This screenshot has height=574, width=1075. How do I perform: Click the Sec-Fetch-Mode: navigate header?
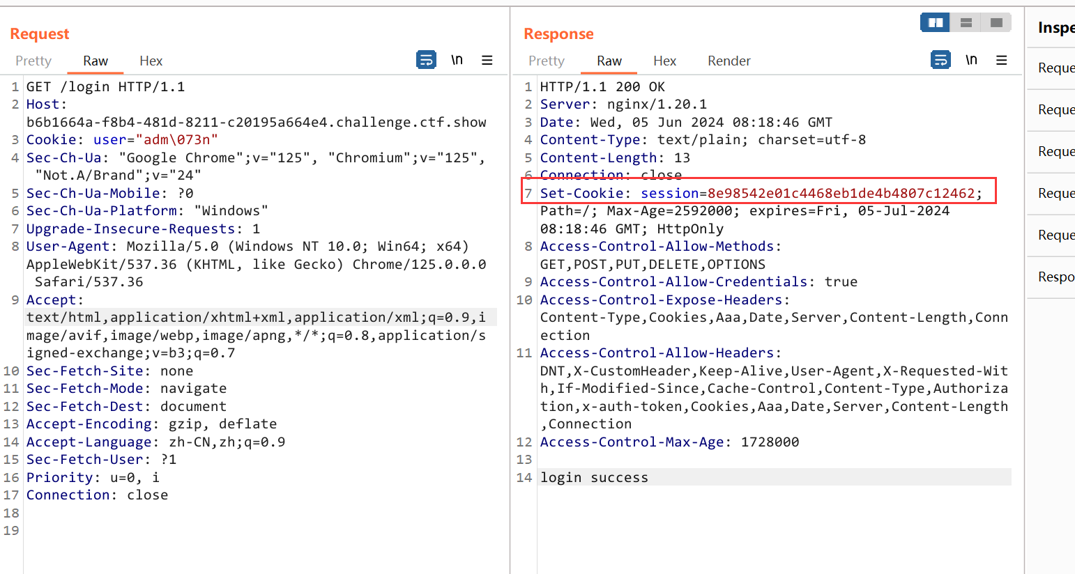[x=127, y=389]
